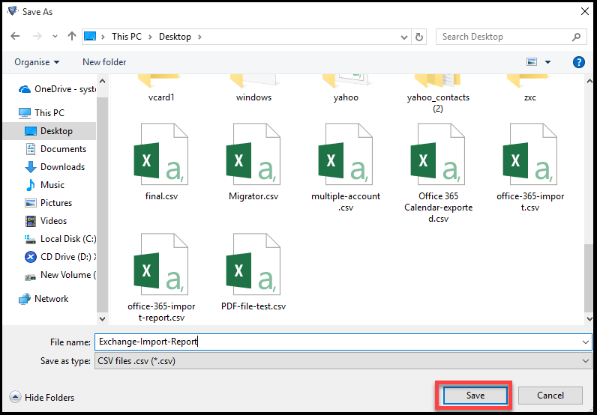Select Office 365 Calendar-exported.csv file icon
597x415 pixels.
coord(437,154)
